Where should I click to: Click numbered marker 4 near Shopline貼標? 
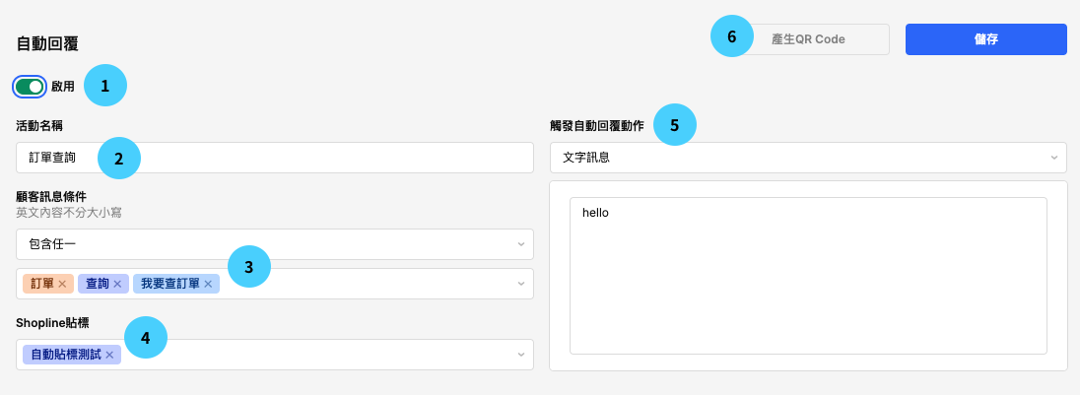click(146, 338)
